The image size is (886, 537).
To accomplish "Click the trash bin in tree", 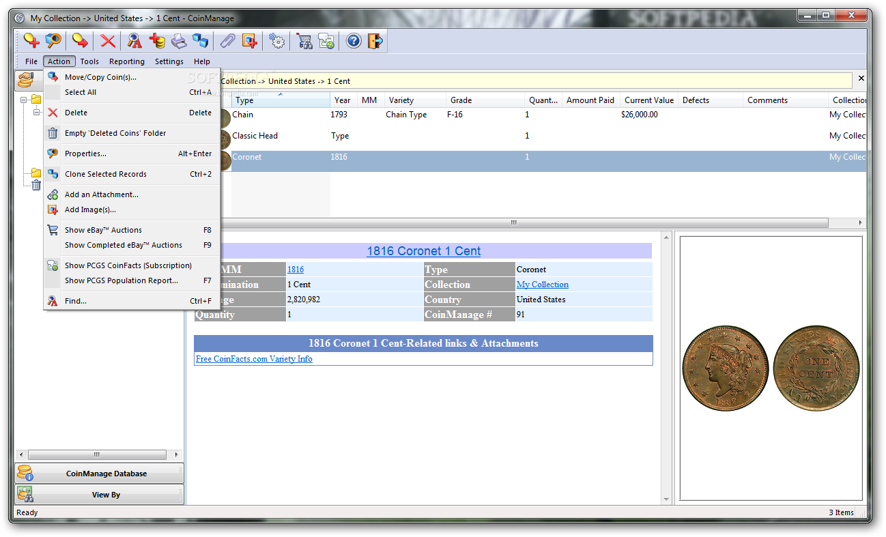I will pos(36,185).
